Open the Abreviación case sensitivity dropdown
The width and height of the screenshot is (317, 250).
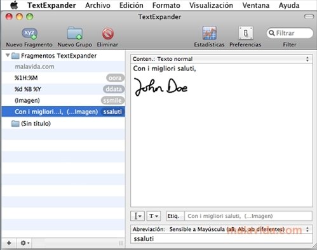(222, 229)
